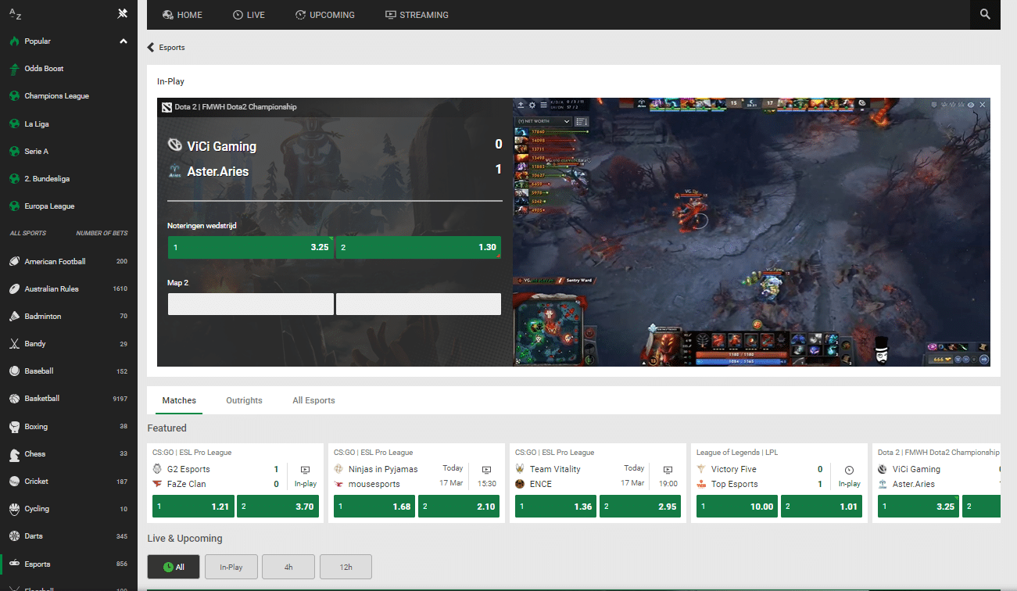Sort sports alphabetically with the A-Z icon
Screen dimensions: 1017x591
coord(14,13)
